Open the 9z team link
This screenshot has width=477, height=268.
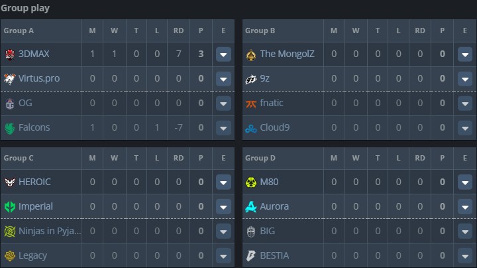[265, 78]
